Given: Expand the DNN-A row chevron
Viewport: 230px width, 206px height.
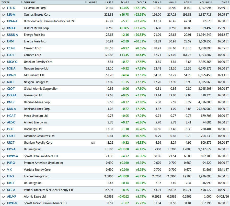Looking at the screenshot, I should pos(3,109).
